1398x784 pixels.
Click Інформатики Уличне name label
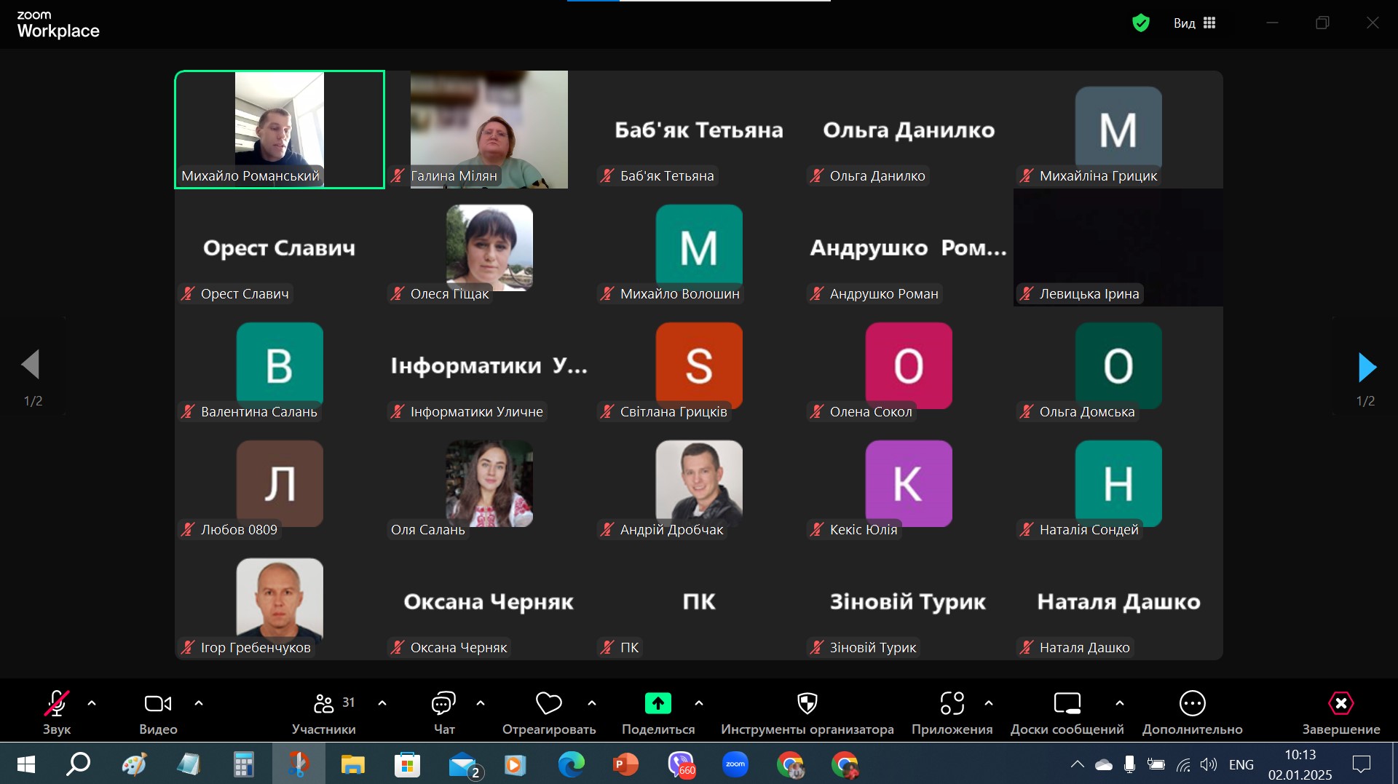(477, 411)
